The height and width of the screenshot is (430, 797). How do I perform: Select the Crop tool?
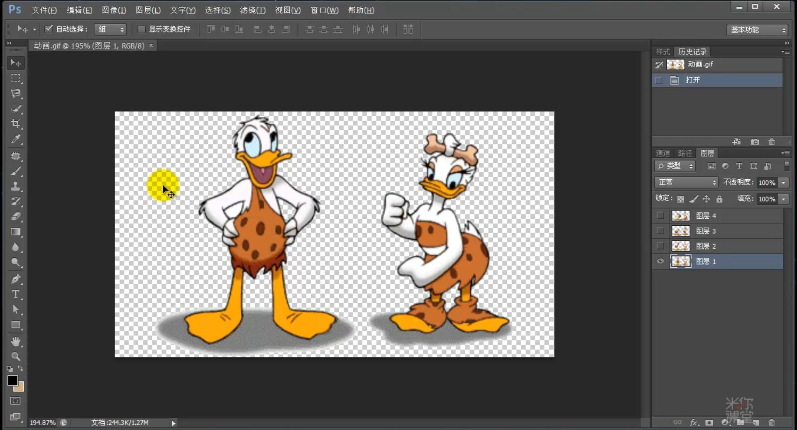point(16,124)
